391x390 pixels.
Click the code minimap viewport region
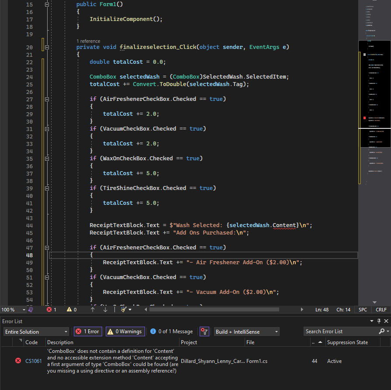(x=374, y=94)
